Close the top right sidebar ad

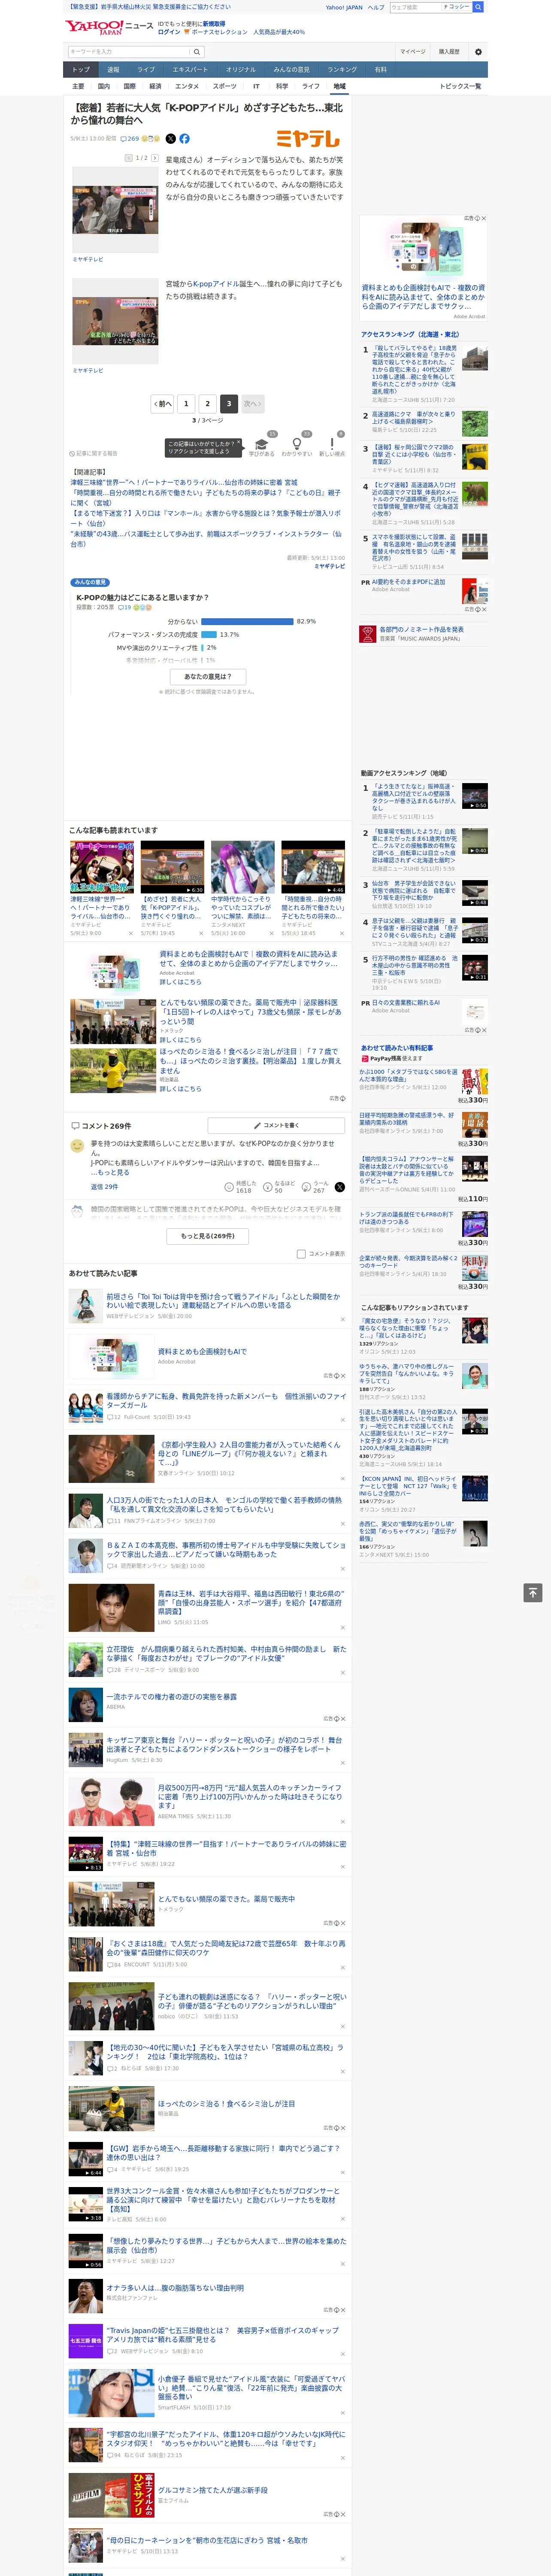coord(484,218)
